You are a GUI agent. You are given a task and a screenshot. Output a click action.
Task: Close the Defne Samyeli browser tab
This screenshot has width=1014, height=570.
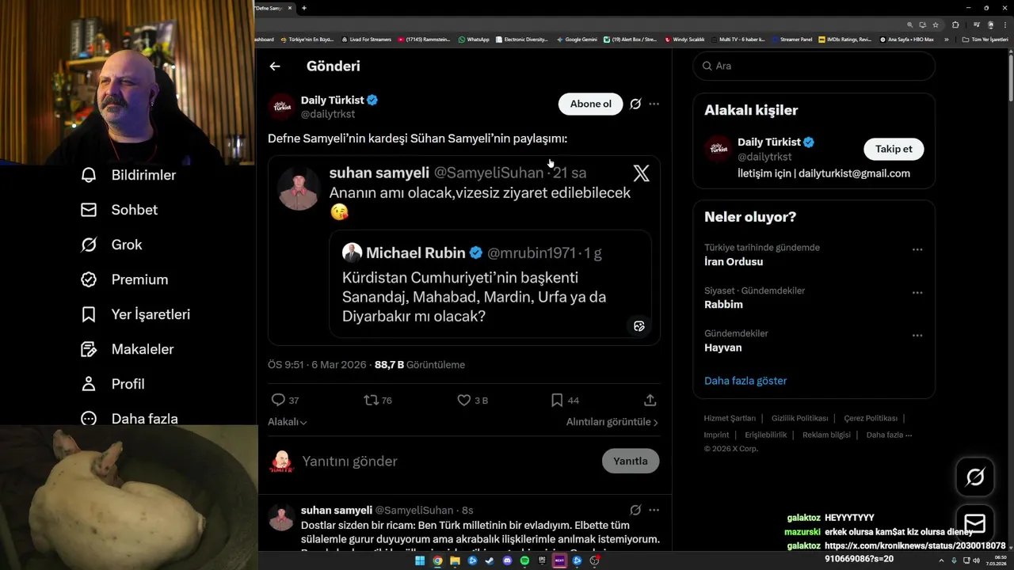290,8
